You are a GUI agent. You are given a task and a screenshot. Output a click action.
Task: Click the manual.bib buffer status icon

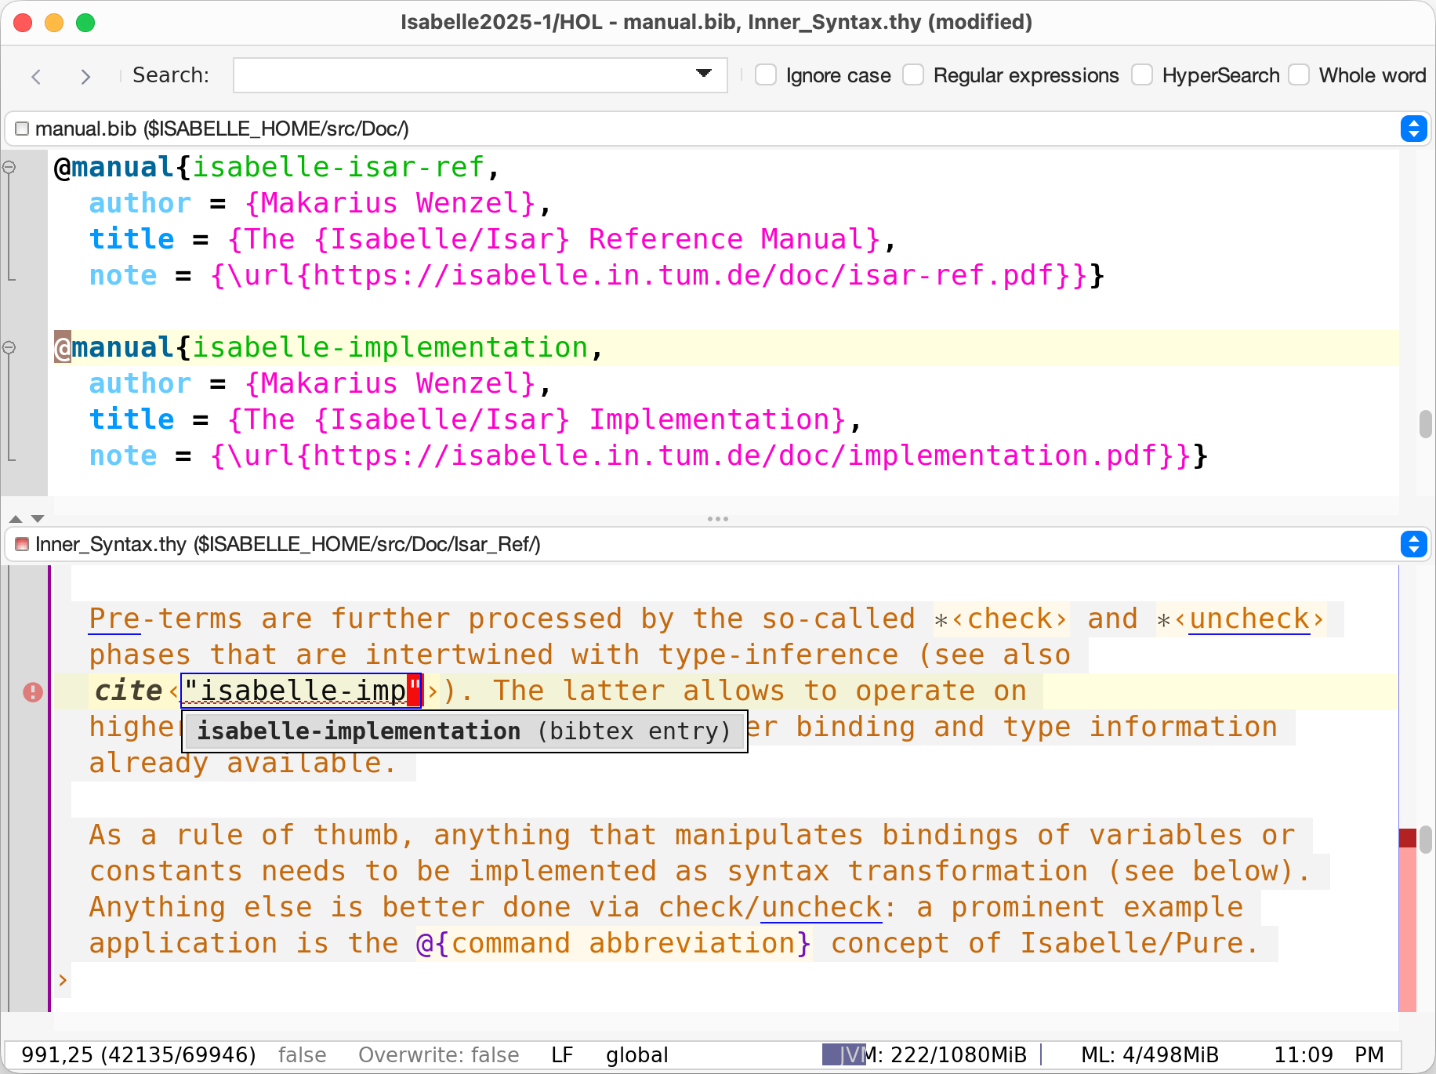(22, 129)
